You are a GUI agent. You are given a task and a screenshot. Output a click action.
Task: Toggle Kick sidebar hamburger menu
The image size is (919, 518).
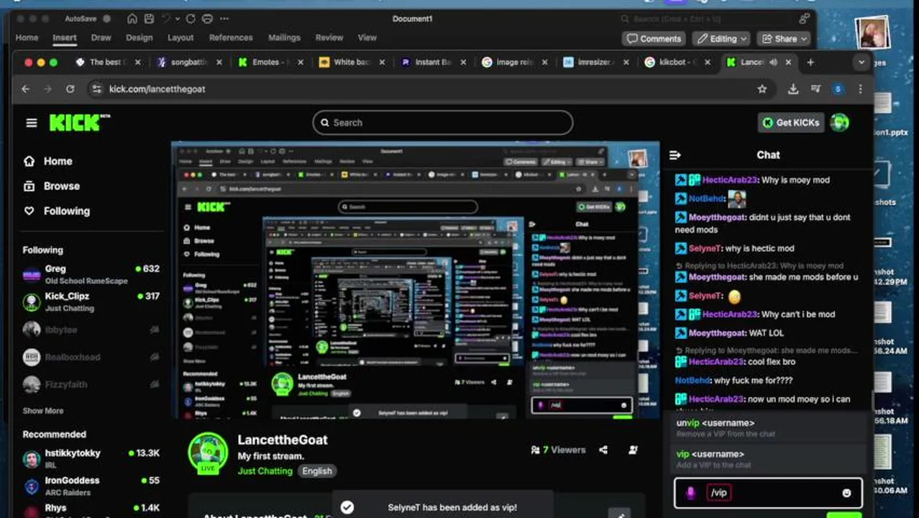click(x=32, y=123)
